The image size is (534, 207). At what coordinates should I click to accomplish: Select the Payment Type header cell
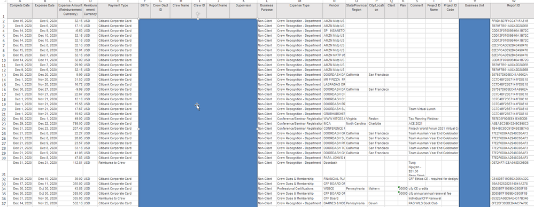pyautogui.click(x=118, y=11)
